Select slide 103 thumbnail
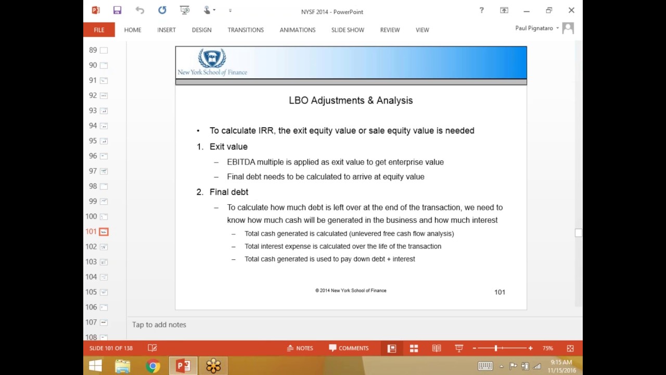This screenshot has height=375, width=666. click(104, 261)
